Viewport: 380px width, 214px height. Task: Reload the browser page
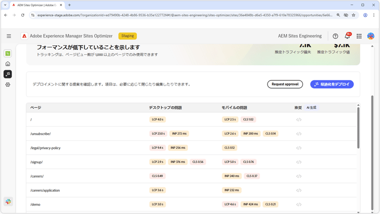(x=22, y=15)
